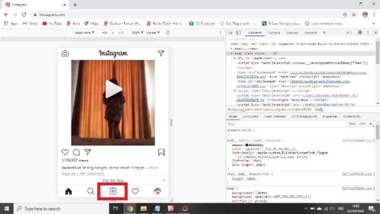Image resolution: width=380 pixels, height=214 pixels.
Task: Open Instagram direct messages paper plane
Action: (x=161, y=53)
